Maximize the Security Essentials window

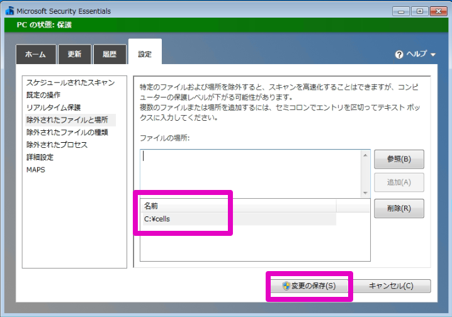click(419, 11)
